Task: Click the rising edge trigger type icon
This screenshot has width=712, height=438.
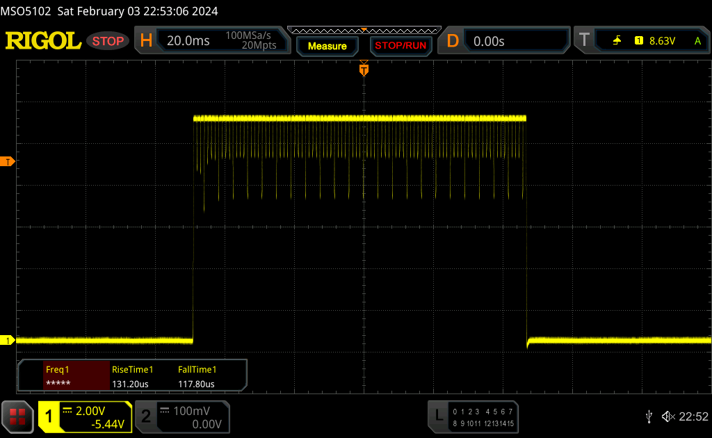Action: (x=617, y=41)
